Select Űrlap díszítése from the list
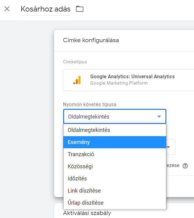This screenshot has width=194, height=218. 115,203
